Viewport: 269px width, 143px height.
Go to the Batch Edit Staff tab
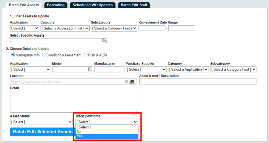click(x=134, y=5)
